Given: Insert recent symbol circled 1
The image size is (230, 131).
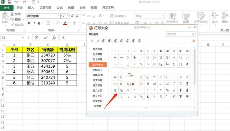Looking at the screenshot, I should tap(133, 41).
